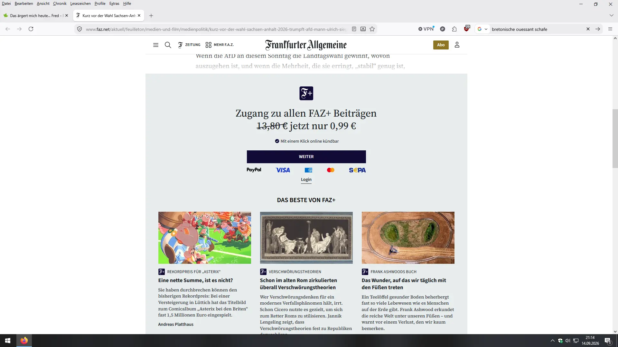Go forward one page

[x=19, y=29]
